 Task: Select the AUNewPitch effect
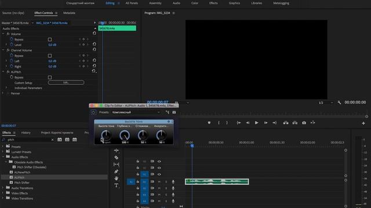pyautogui.click(x=22, y=172)
